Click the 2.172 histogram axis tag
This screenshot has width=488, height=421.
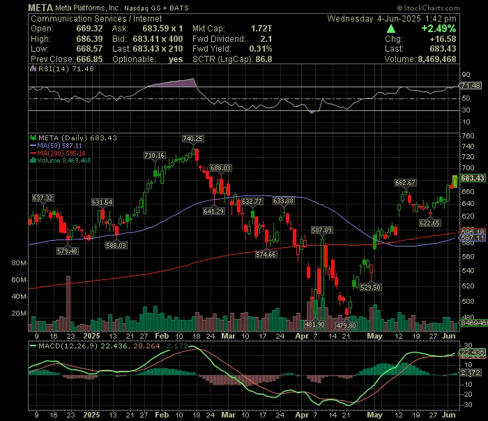click(471, 372)
